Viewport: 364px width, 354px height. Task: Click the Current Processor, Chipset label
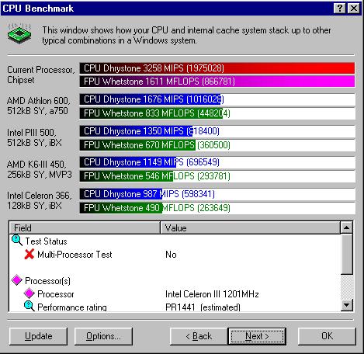[40, 75]
